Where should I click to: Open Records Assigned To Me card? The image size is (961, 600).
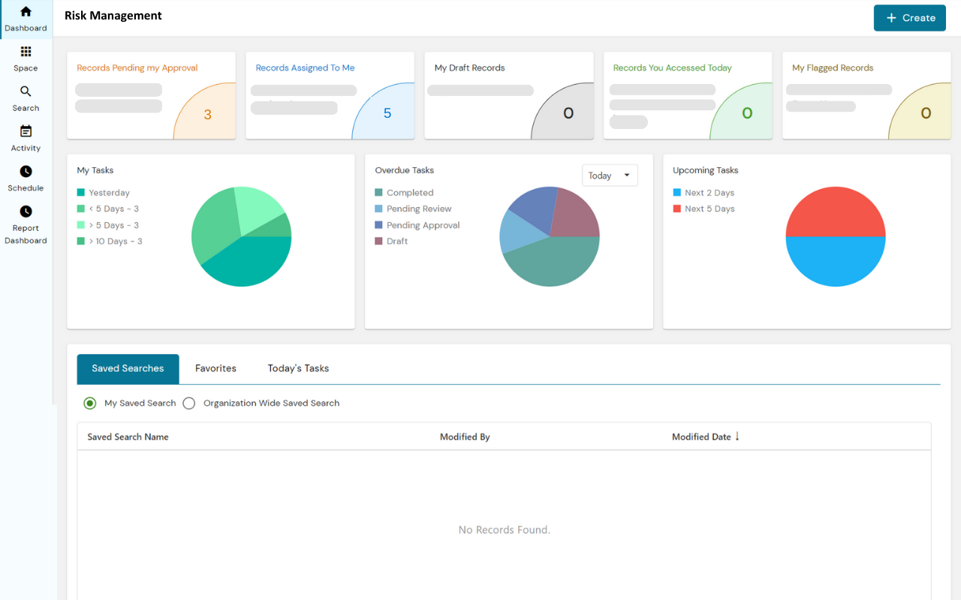pyautogui.click(x=330, y=95)
